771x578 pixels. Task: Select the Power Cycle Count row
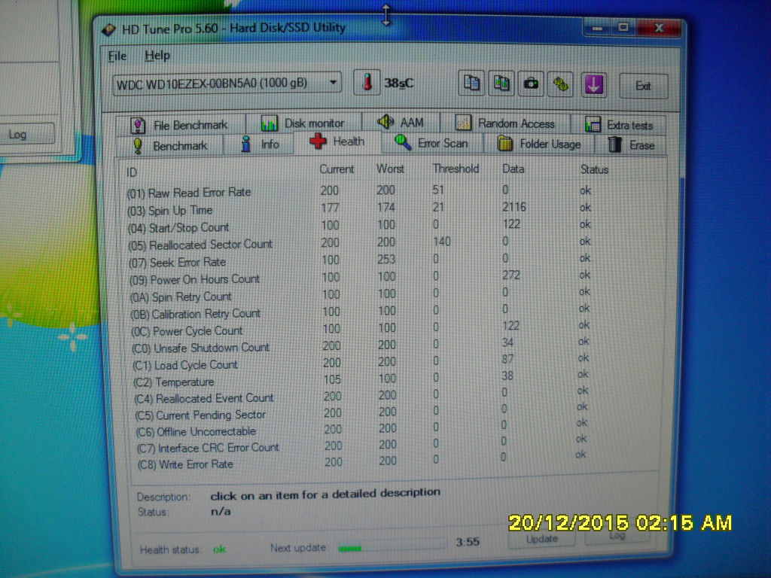pos(359,329)
